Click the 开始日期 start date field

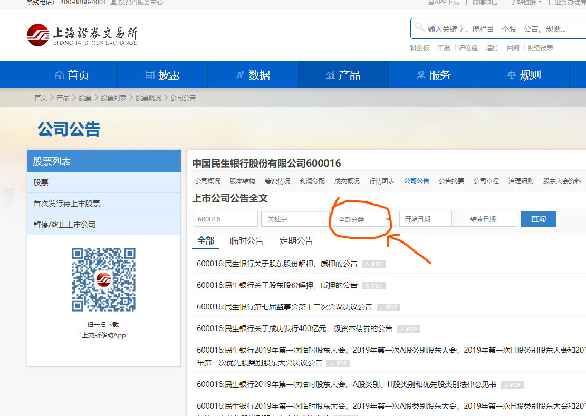426,219
